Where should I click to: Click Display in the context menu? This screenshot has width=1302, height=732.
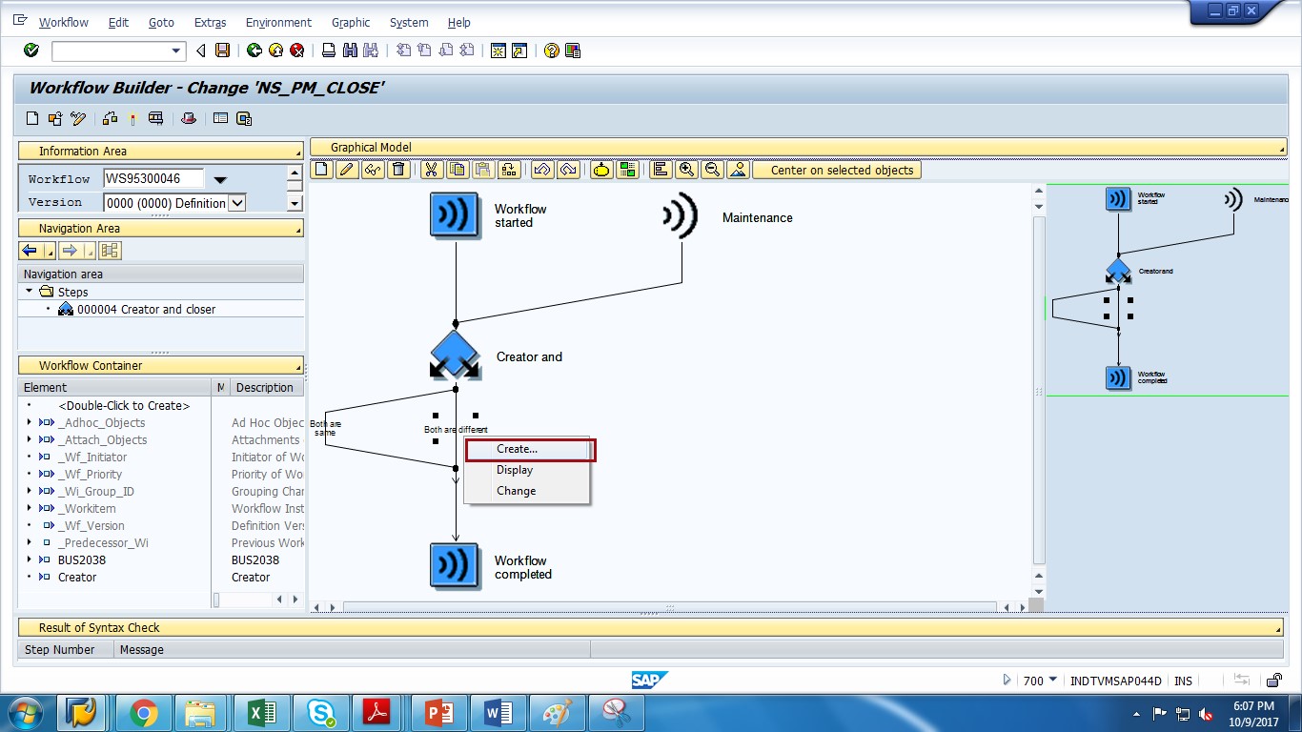coord(515,469)
